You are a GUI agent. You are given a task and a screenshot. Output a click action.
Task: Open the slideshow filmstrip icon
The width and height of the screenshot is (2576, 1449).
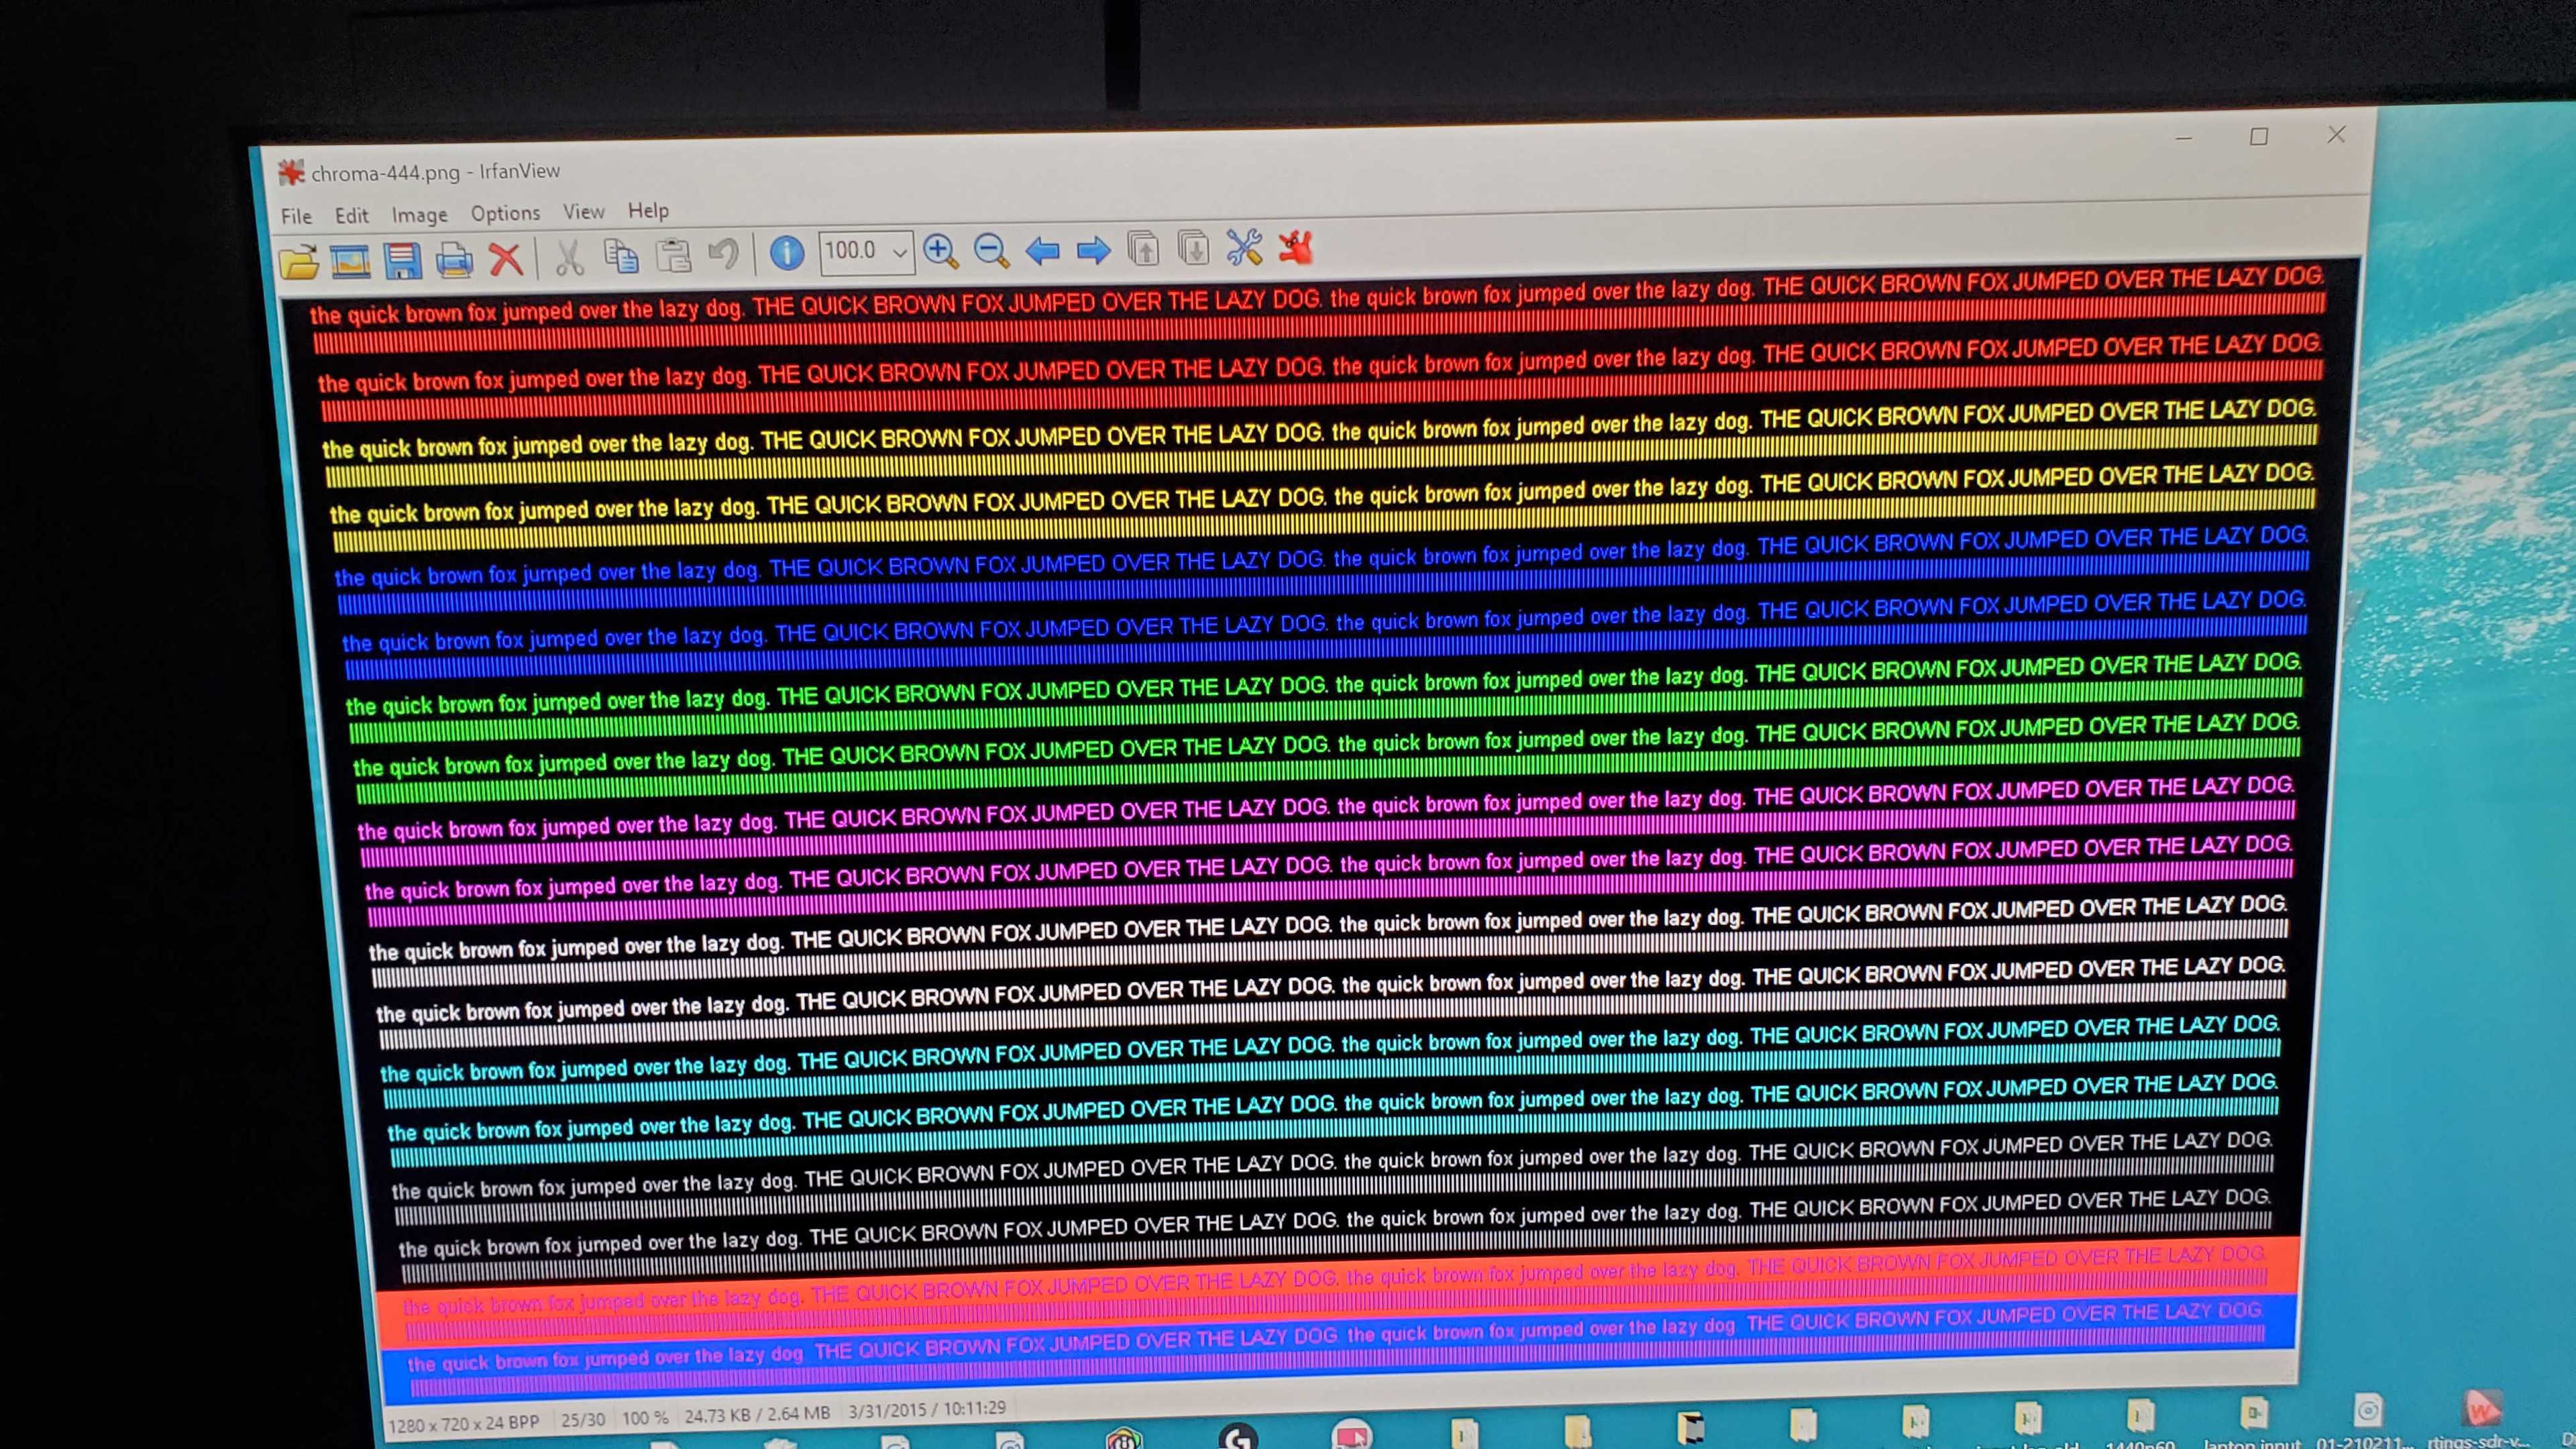[x=350, y=261]
